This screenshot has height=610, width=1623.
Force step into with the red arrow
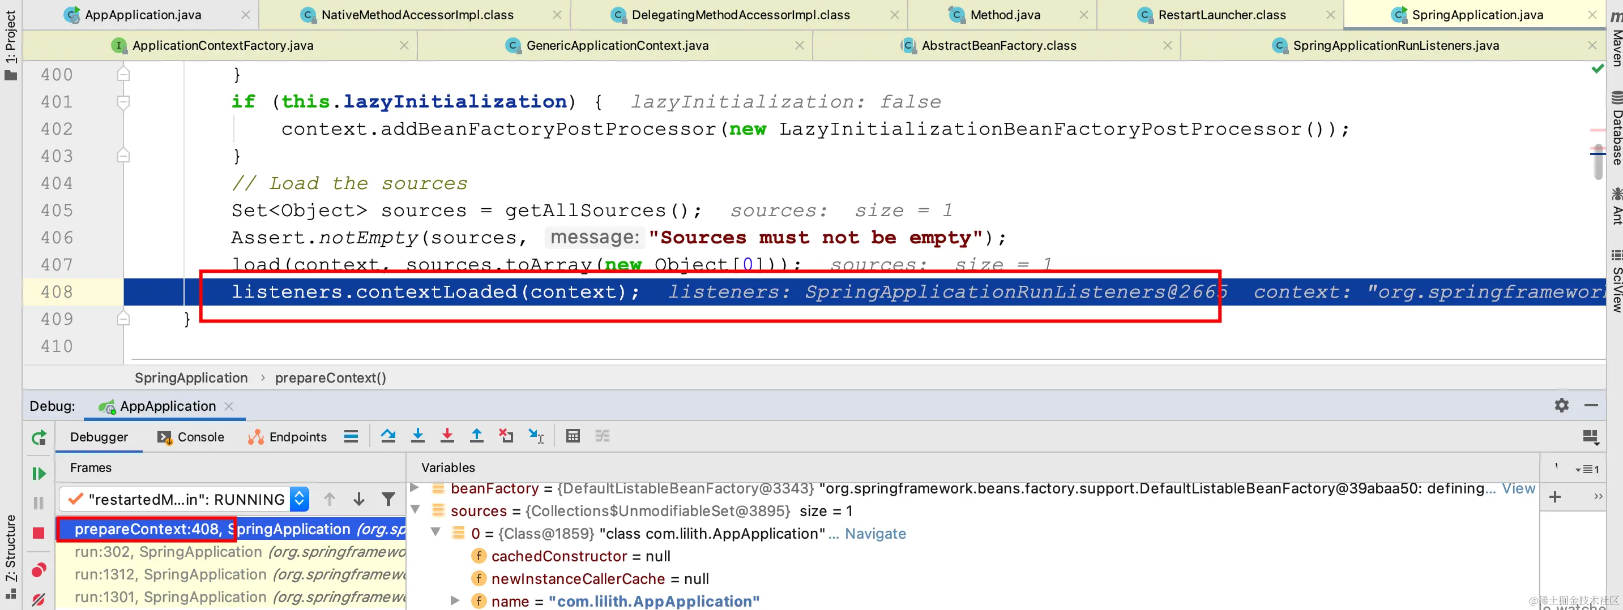(x=447, y=436)
